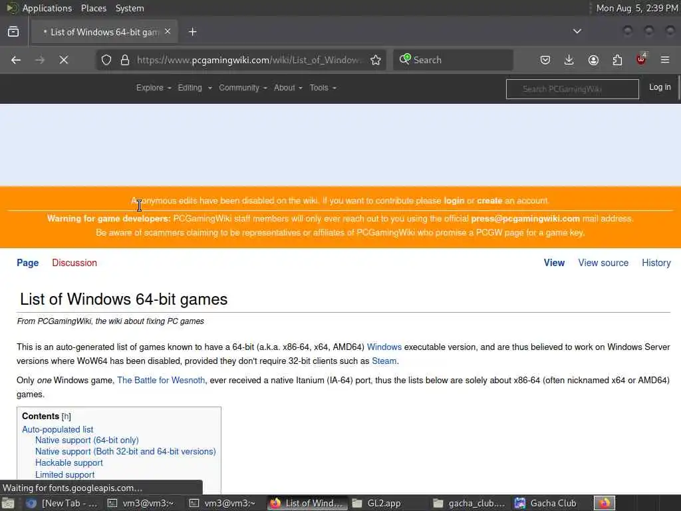The image size is (681, 511).
Task: Click the create account link in the banner
Action: (489, 201)
